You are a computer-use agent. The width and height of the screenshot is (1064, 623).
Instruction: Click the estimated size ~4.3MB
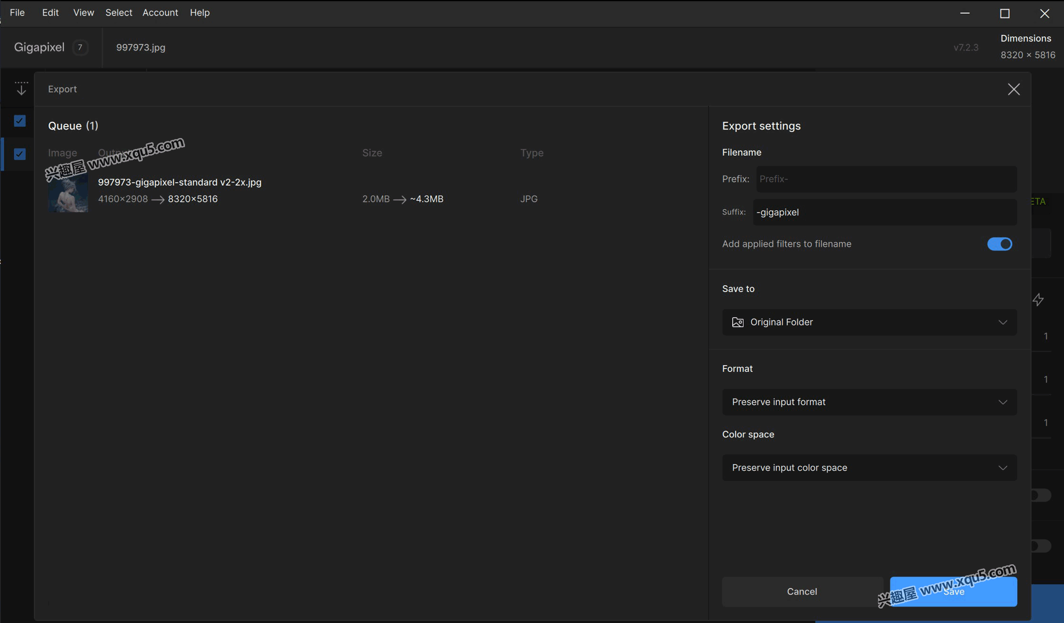(x=427, y=199)
